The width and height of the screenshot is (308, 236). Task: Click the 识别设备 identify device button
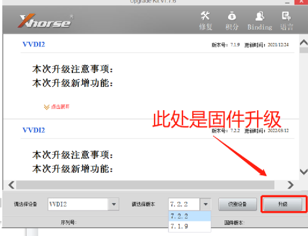point(237,204)
